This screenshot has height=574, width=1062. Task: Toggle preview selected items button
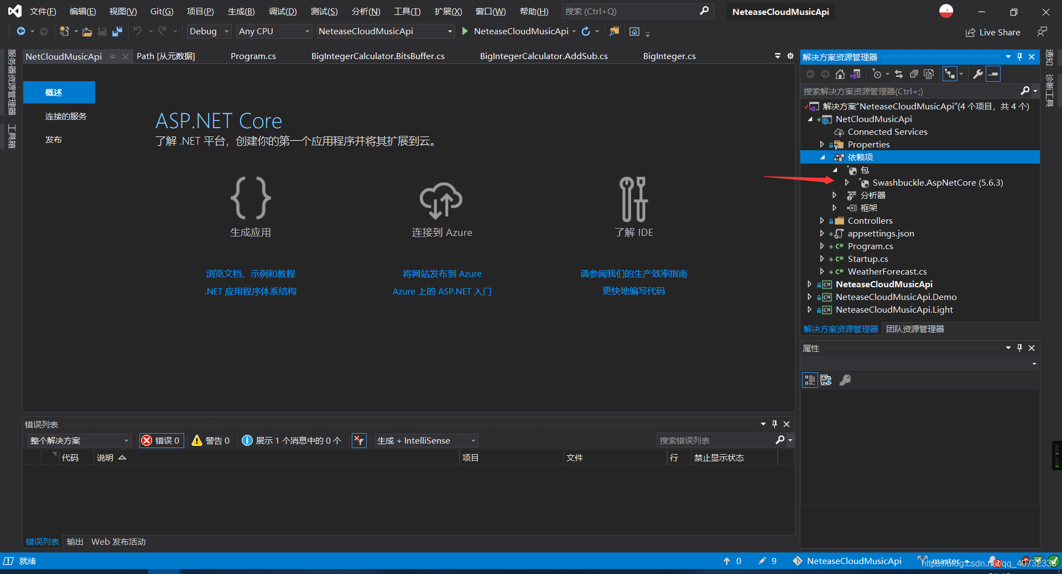(993, 74)
